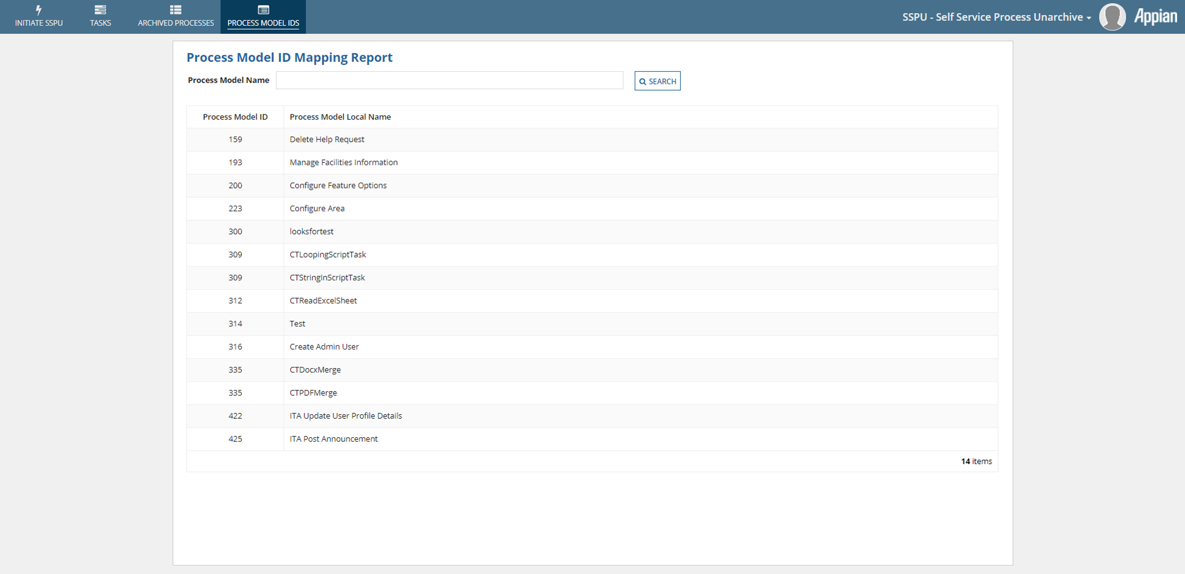Click process model ID 159

click(235, 139)
